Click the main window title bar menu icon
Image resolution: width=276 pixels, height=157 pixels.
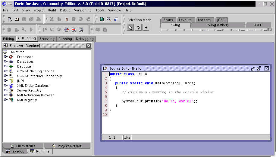coord(4,4)
